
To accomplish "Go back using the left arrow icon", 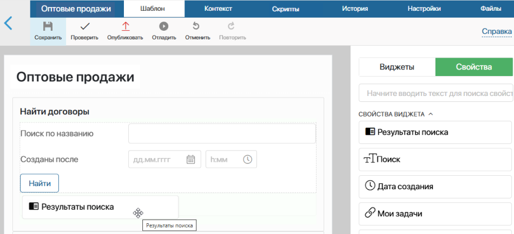I will click(8, 24).
